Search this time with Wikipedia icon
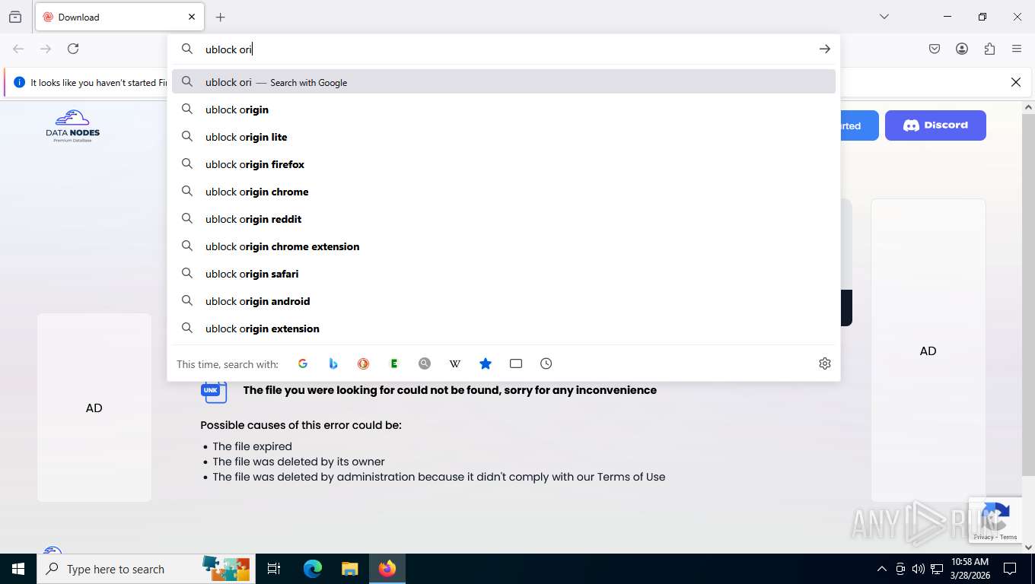 click(455, 363)
